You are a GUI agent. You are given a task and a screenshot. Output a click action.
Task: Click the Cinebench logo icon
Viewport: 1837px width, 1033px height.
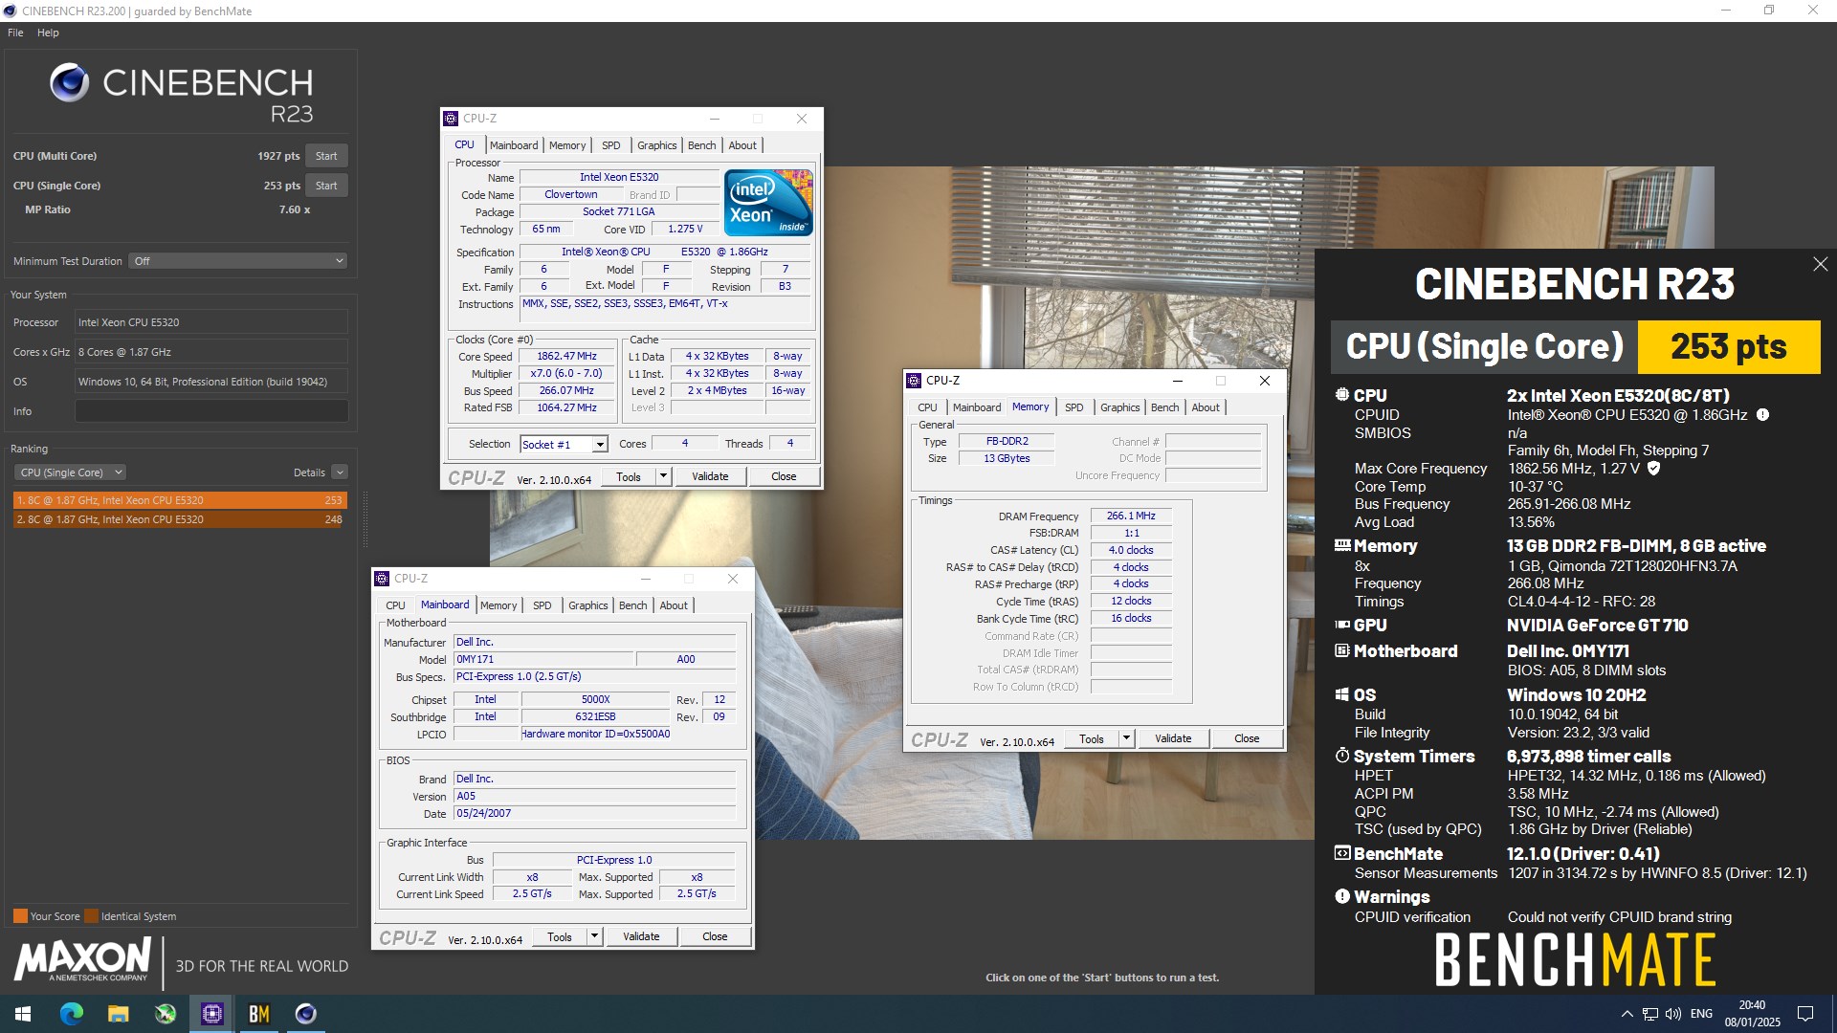70,83
